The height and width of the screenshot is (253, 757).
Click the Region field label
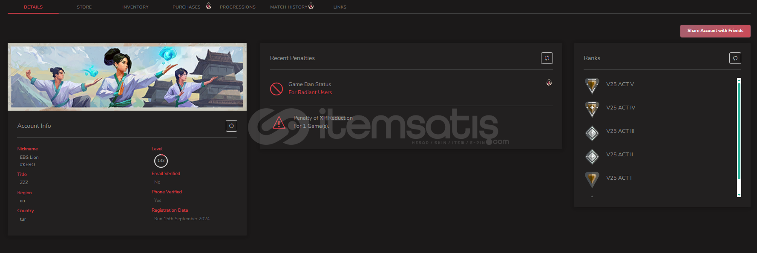pyautogui.click(x=25, y=193)
